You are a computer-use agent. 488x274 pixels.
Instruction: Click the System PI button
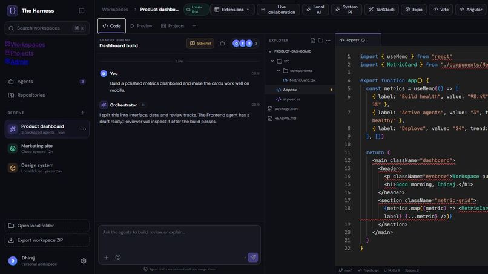click(x=346, y=10)
